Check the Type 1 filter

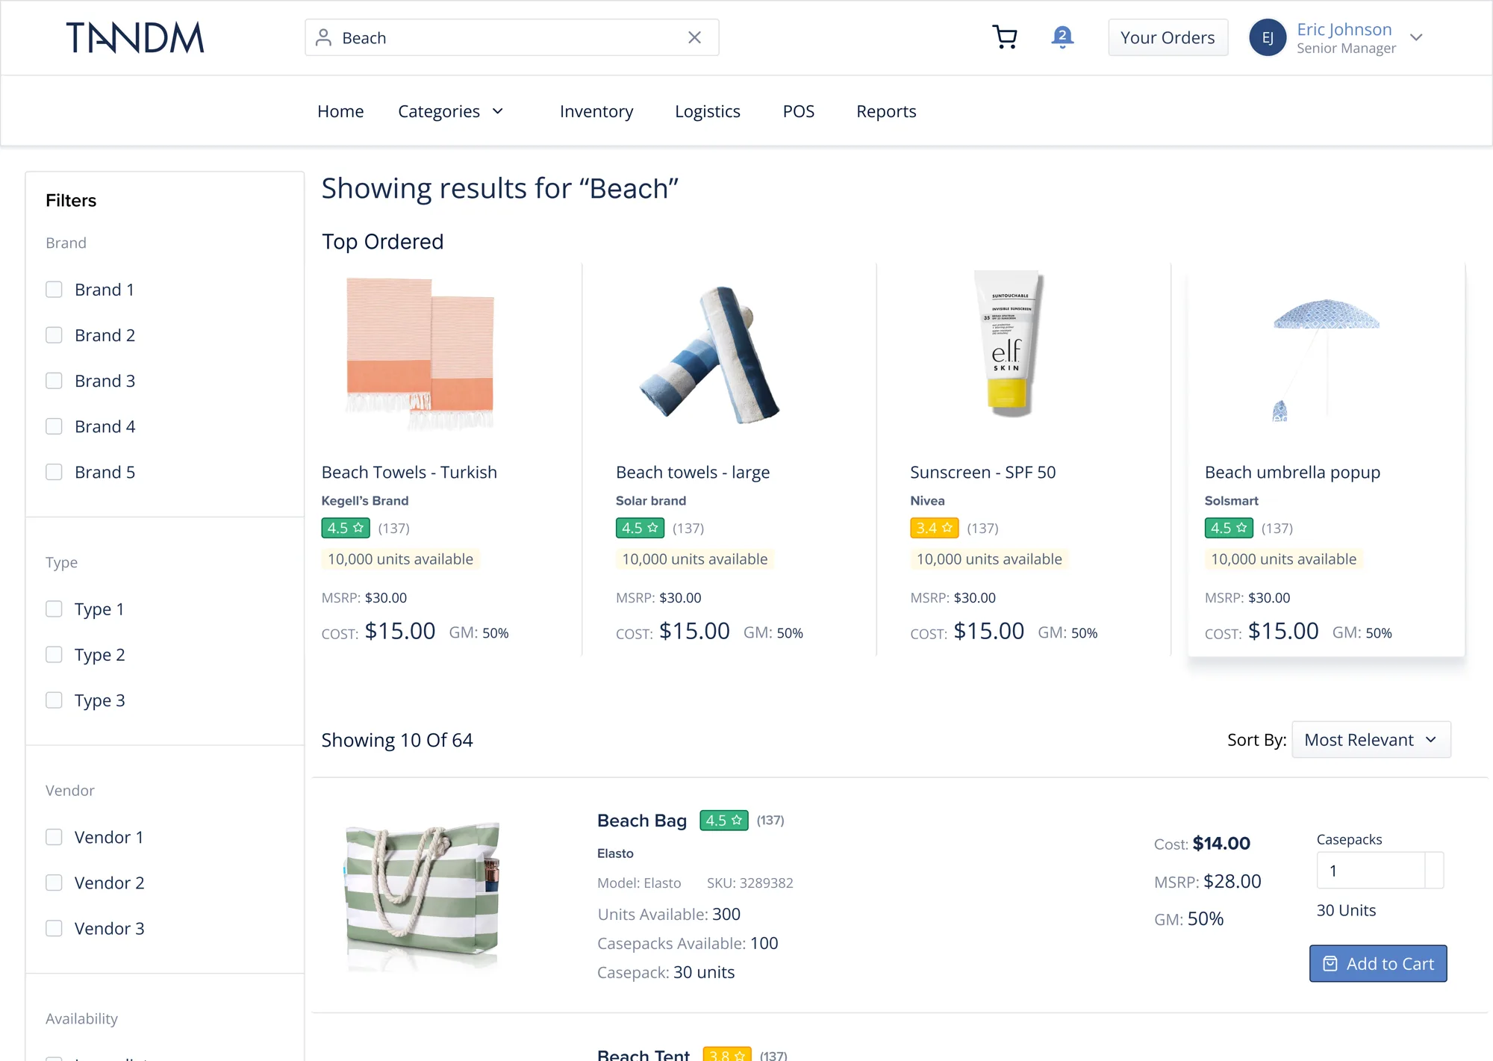[x=54, y=609]
